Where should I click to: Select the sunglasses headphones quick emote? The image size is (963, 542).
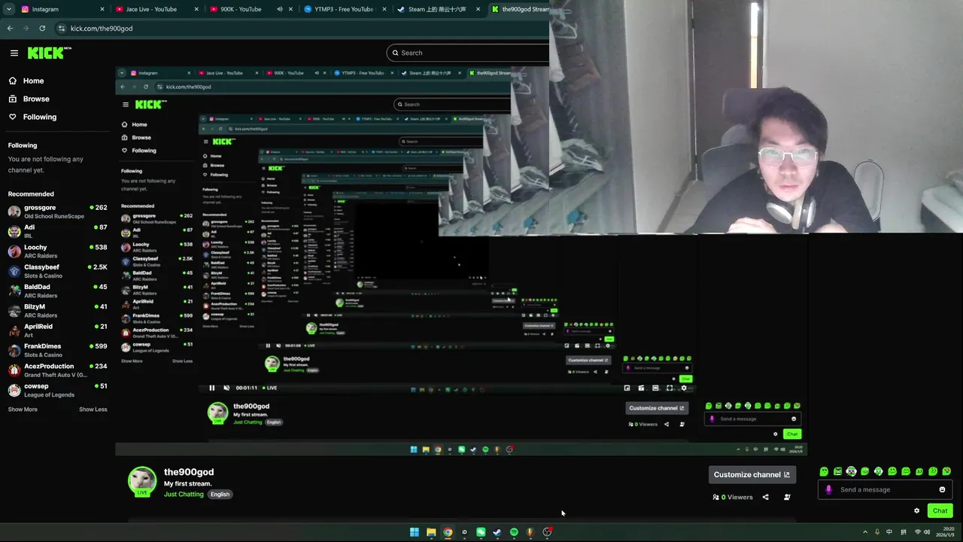tap(851, 471)
